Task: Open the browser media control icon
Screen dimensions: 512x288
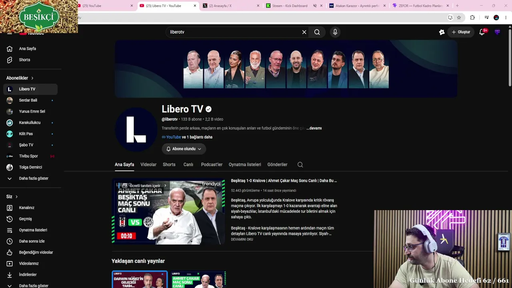Action: coord(486,18)
